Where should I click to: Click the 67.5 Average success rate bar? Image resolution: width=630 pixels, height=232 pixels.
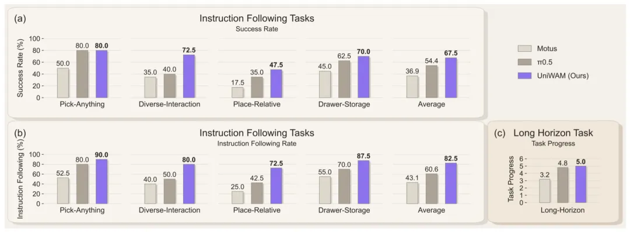(450, 78)
